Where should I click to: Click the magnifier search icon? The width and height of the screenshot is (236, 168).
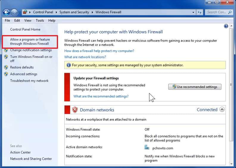tap(230, 12)
